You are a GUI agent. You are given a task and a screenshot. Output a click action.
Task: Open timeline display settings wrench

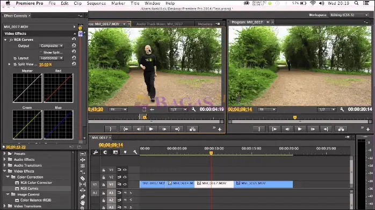pos(135,152)
